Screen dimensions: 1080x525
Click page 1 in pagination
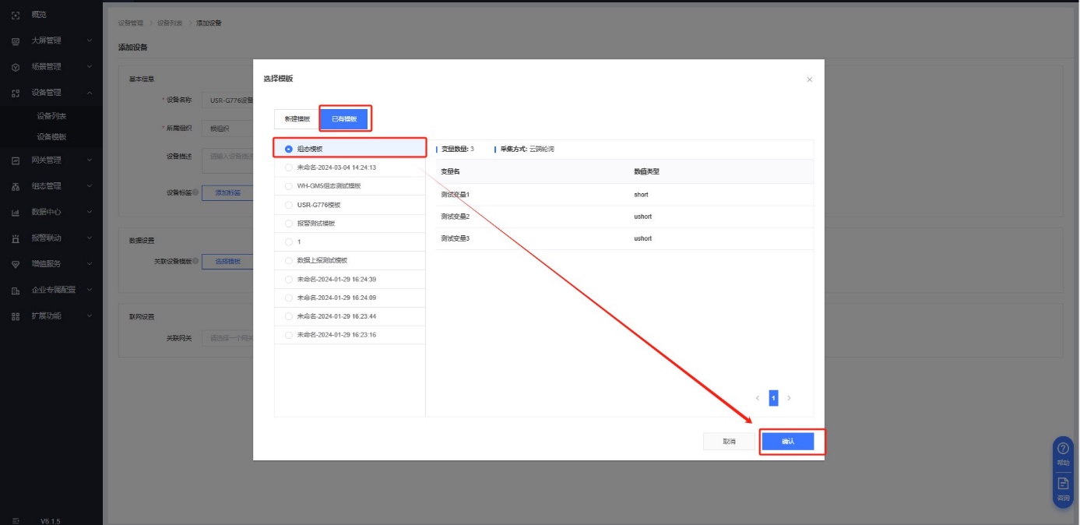point(773,398)
